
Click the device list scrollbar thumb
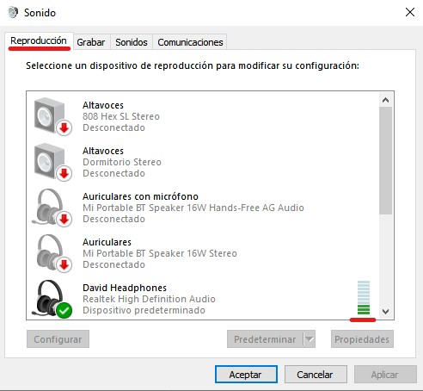(x=385, y=161)
